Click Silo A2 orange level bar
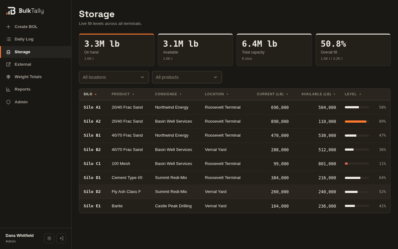The width and height of the screenshot is (398, 249). [x=357, y=121]
